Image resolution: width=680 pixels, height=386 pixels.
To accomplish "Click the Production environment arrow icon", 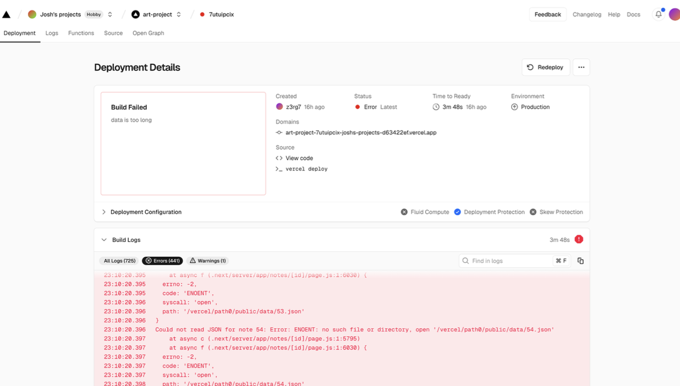I will [514, 107].
